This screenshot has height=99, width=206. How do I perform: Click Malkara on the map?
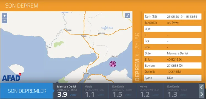coord(101,33)
